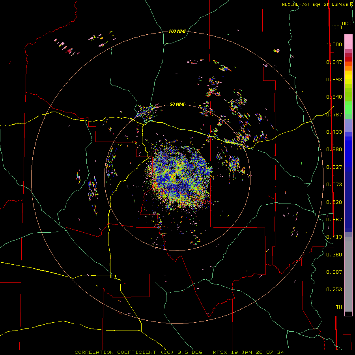This screenshot has height=355, width=355.
Task: Click the 0.467 scale value
Action: 334,220
